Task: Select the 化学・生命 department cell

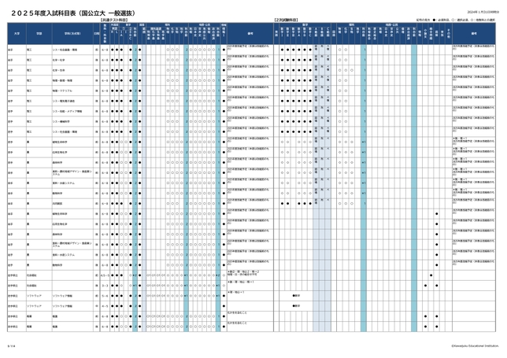Action: (x=58, y=69)
